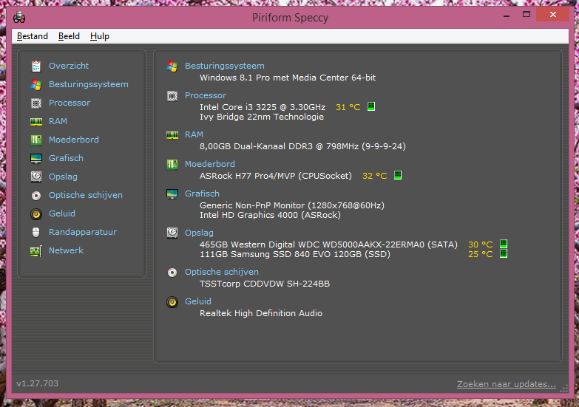Click the Zoeken naar updates link
This screenshot has width=579, height=407.
507,384
